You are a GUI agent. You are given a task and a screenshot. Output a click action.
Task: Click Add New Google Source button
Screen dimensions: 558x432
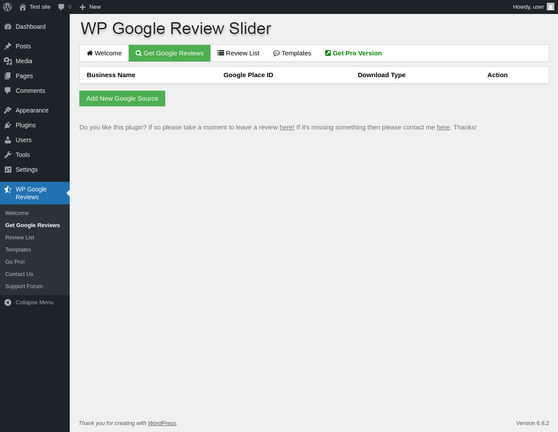(x=122, y=99)
